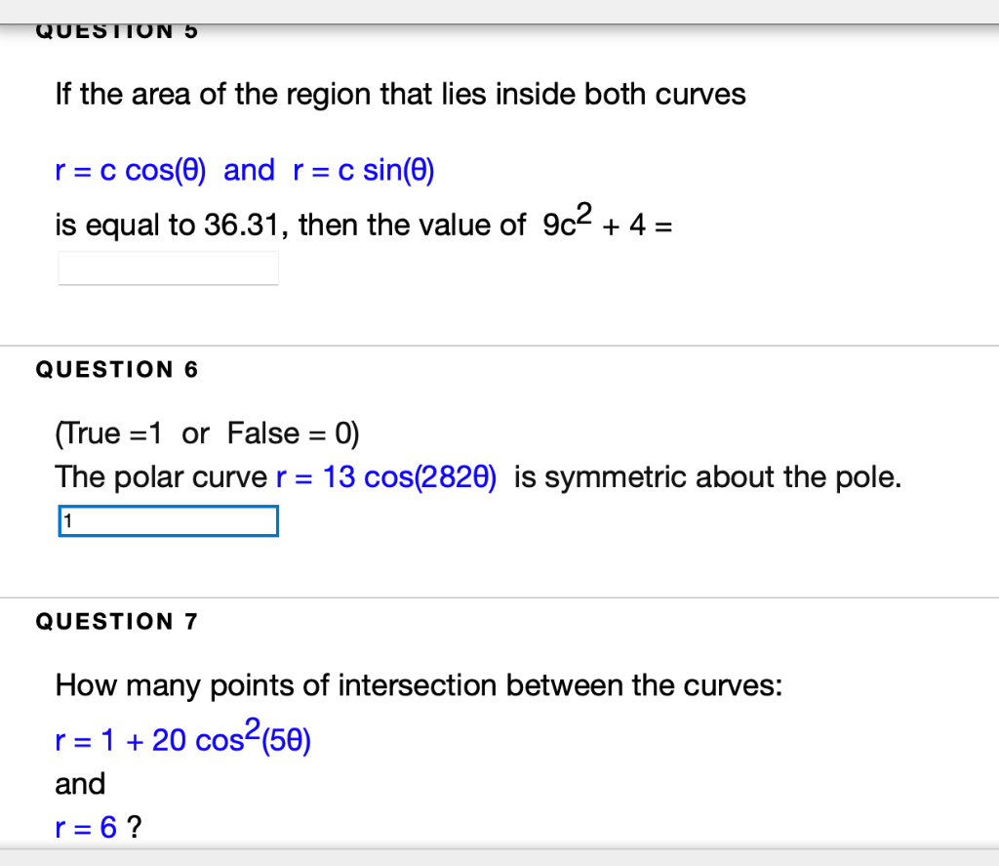Click the question mark after r = 6
The width and height of the screenshot is (999, 866).
coord(134,827)
